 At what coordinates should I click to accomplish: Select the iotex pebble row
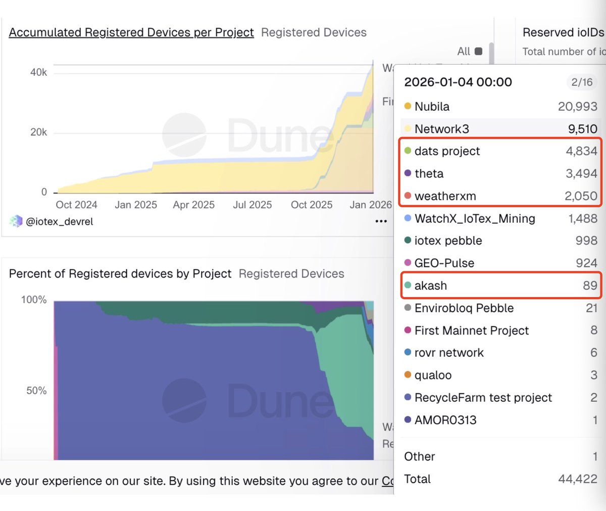click(500, 241)
